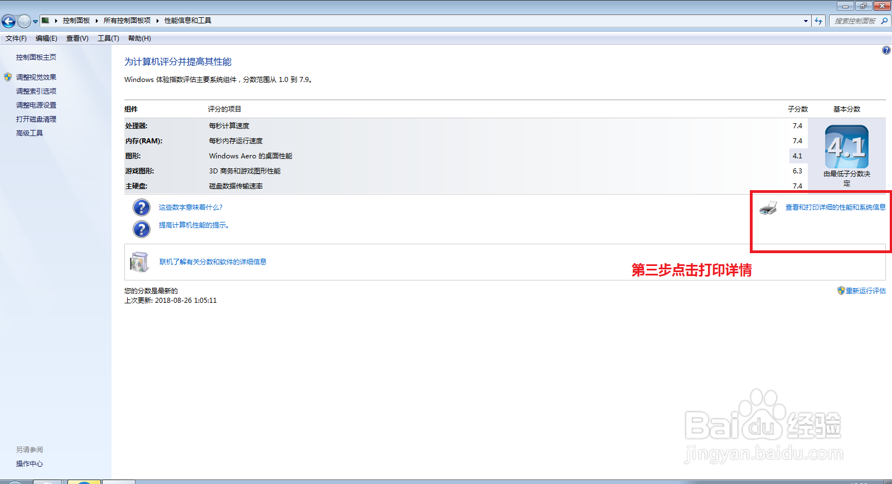Click the 子分数 column header
The width and height of the screenshot is (892, 484).
pos(797,109)
